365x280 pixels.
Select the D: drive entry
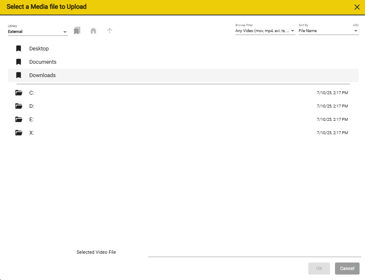coord(183,106)
